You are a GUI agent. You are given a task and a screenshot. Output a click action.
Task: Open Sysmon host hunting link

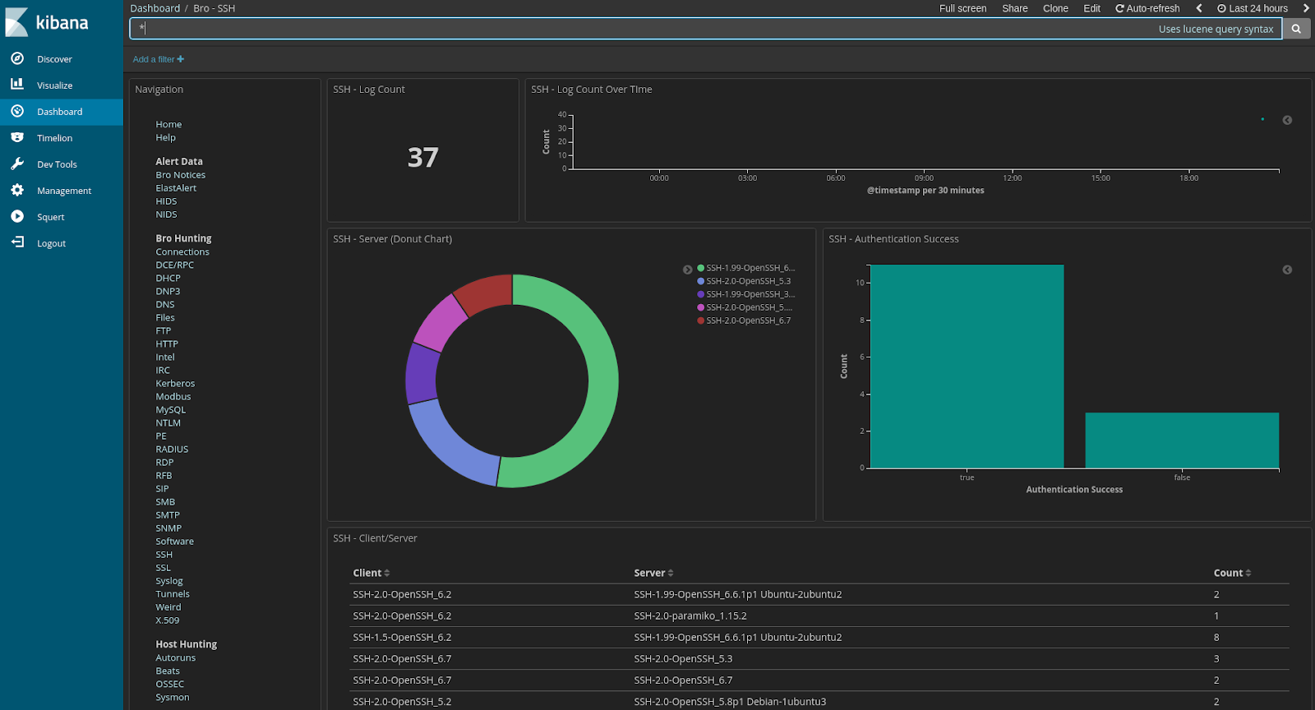pyautogui.click(x=173, y=698)
